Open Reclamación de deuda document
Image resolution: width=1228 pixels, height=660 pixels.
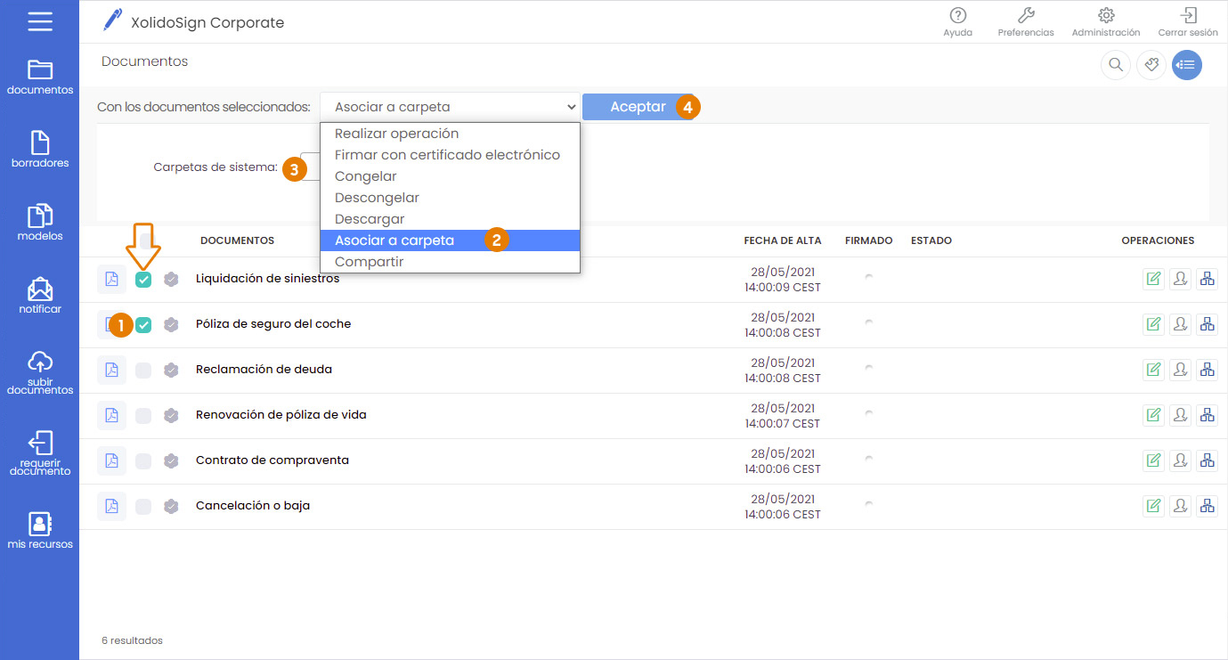pos(264,370)
